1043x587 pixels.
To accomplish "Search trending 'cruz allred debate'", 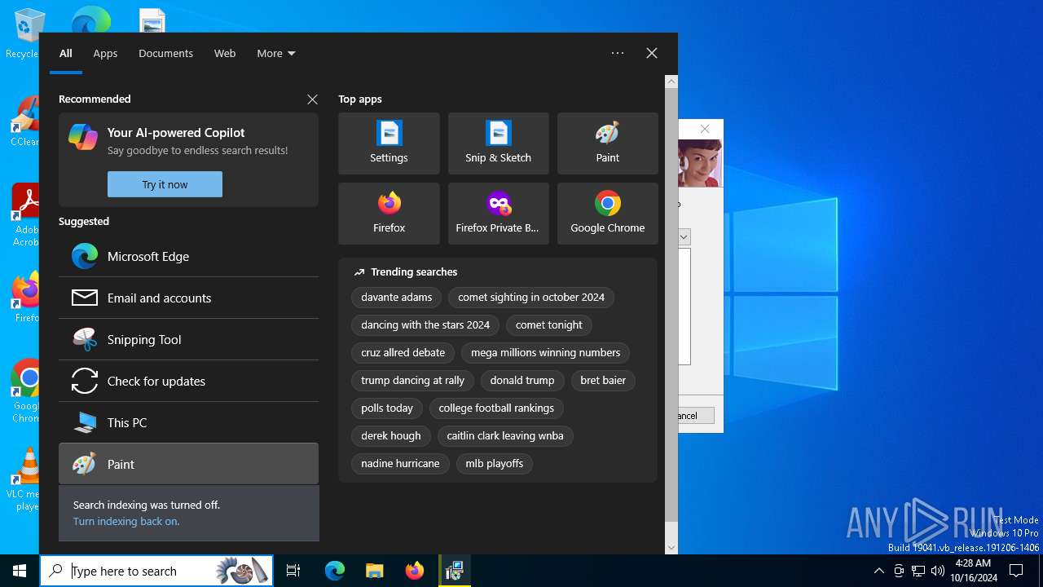I will coord(403,353).
